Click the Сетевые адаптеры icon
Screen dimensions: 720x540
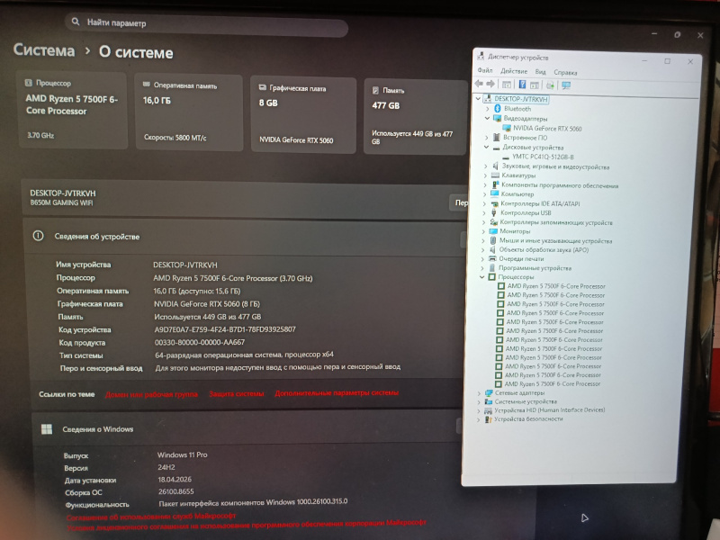pos(489,393)
